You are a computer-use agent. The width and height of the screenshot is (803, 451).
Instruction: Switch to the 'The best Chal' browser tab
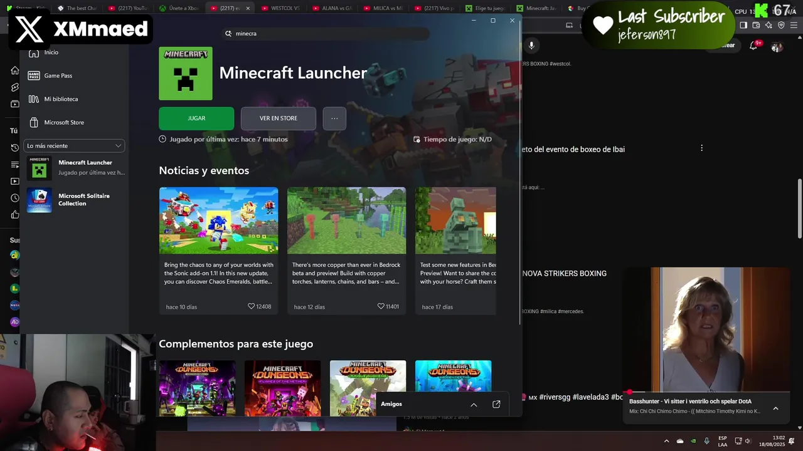click(x=77, y=8)
